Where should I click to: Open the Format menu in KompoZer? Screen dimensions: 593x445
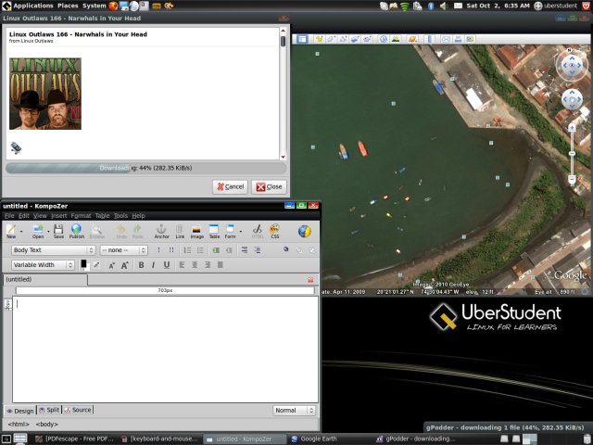(x=82, y=215)
